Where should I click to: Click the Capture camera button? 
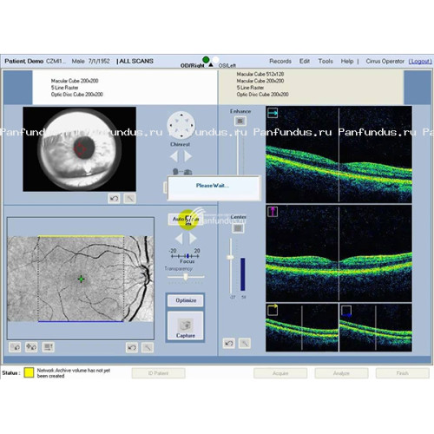coord(186,326)
